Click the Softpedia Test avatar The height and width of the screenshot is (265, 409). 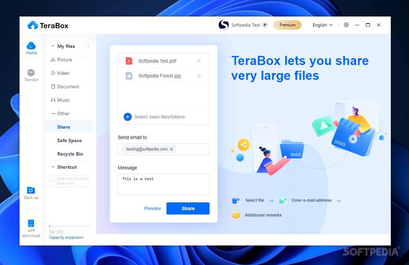(224, 25)
